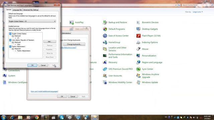This screenshot has width=214, height=120.
Task: Select Administrative tab in Region and Language
Action: pyautogui.click(x=66, y=33)
